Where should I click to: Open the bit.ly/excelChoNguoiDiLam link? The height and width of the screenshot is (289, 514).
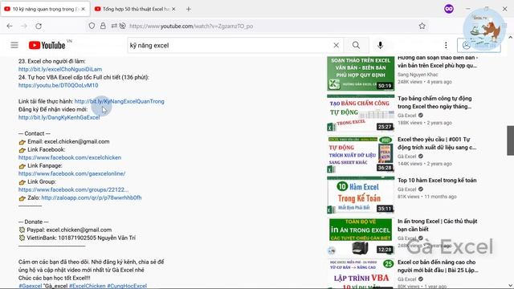(x=60, y=69)
